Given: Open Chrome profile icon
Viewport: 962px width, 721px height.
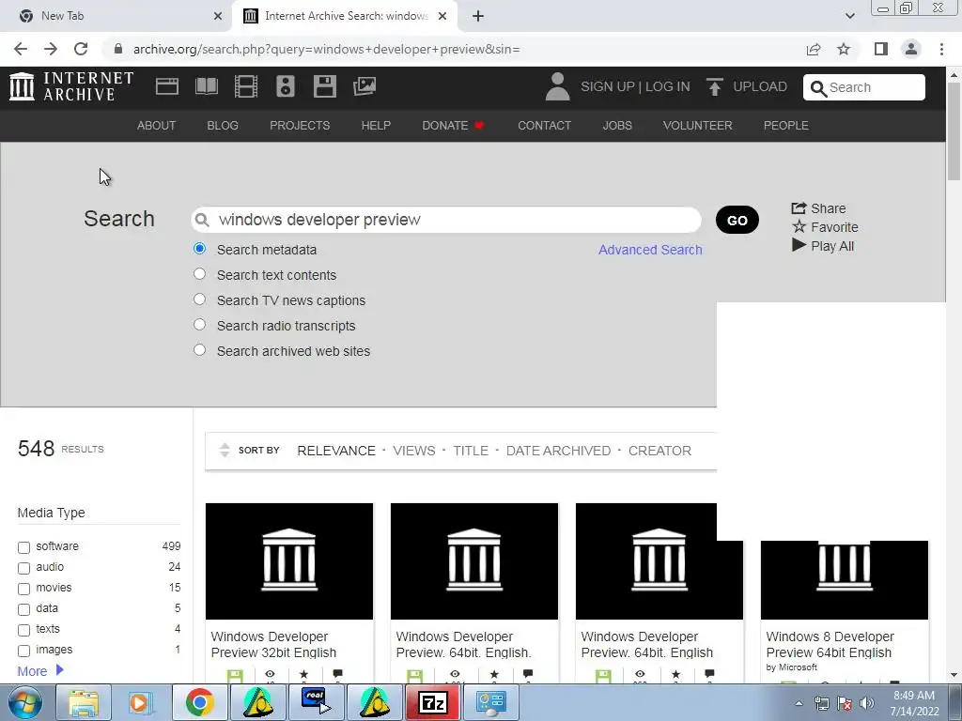Looking at the screenshot, I should pos(911,49).
